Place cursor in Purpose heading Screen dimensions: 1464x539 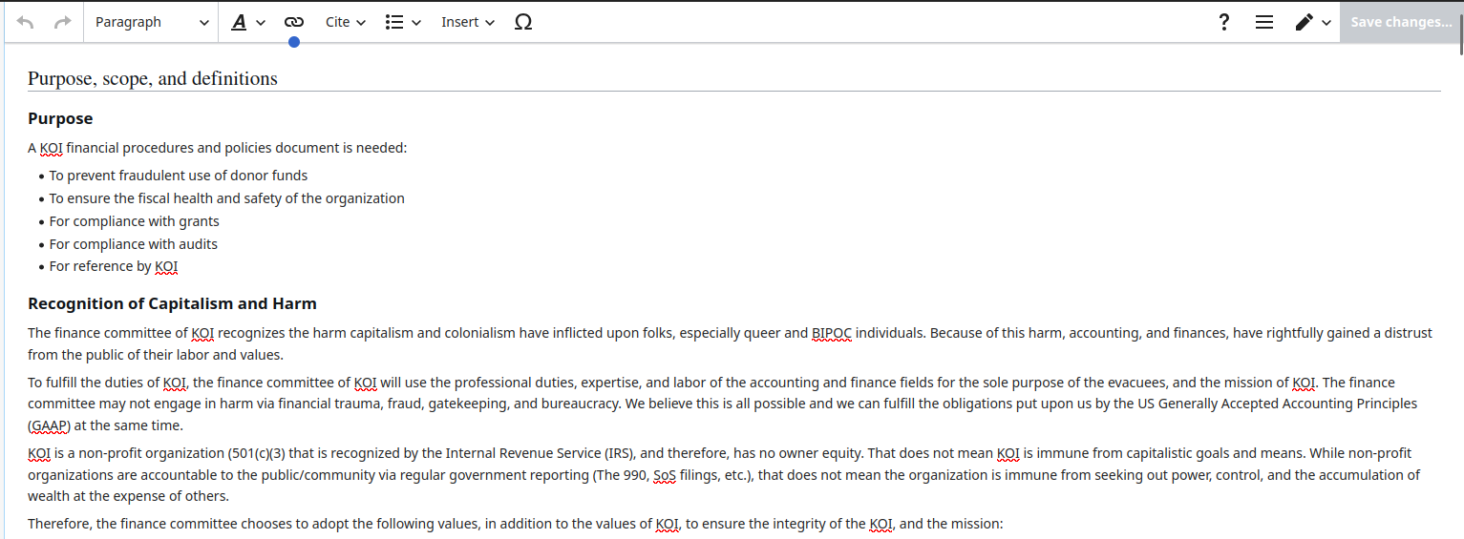pos(60,118)
